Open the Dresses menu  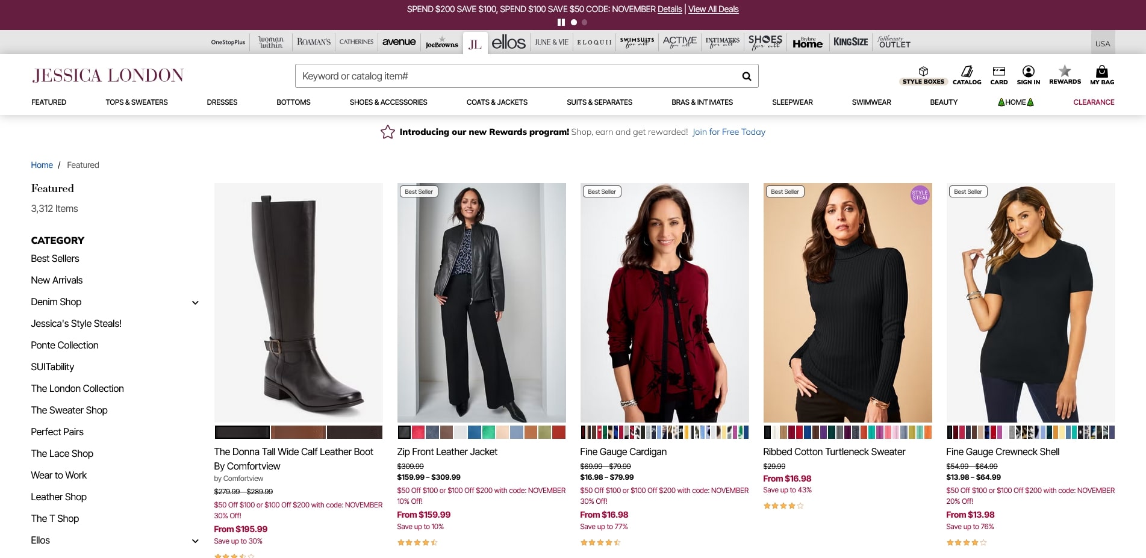[222, 102]
